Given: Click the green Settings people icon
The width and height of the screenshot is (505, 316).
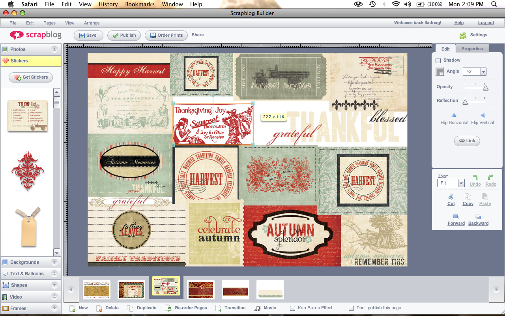Looking at the screenshot, I should 463,35.
